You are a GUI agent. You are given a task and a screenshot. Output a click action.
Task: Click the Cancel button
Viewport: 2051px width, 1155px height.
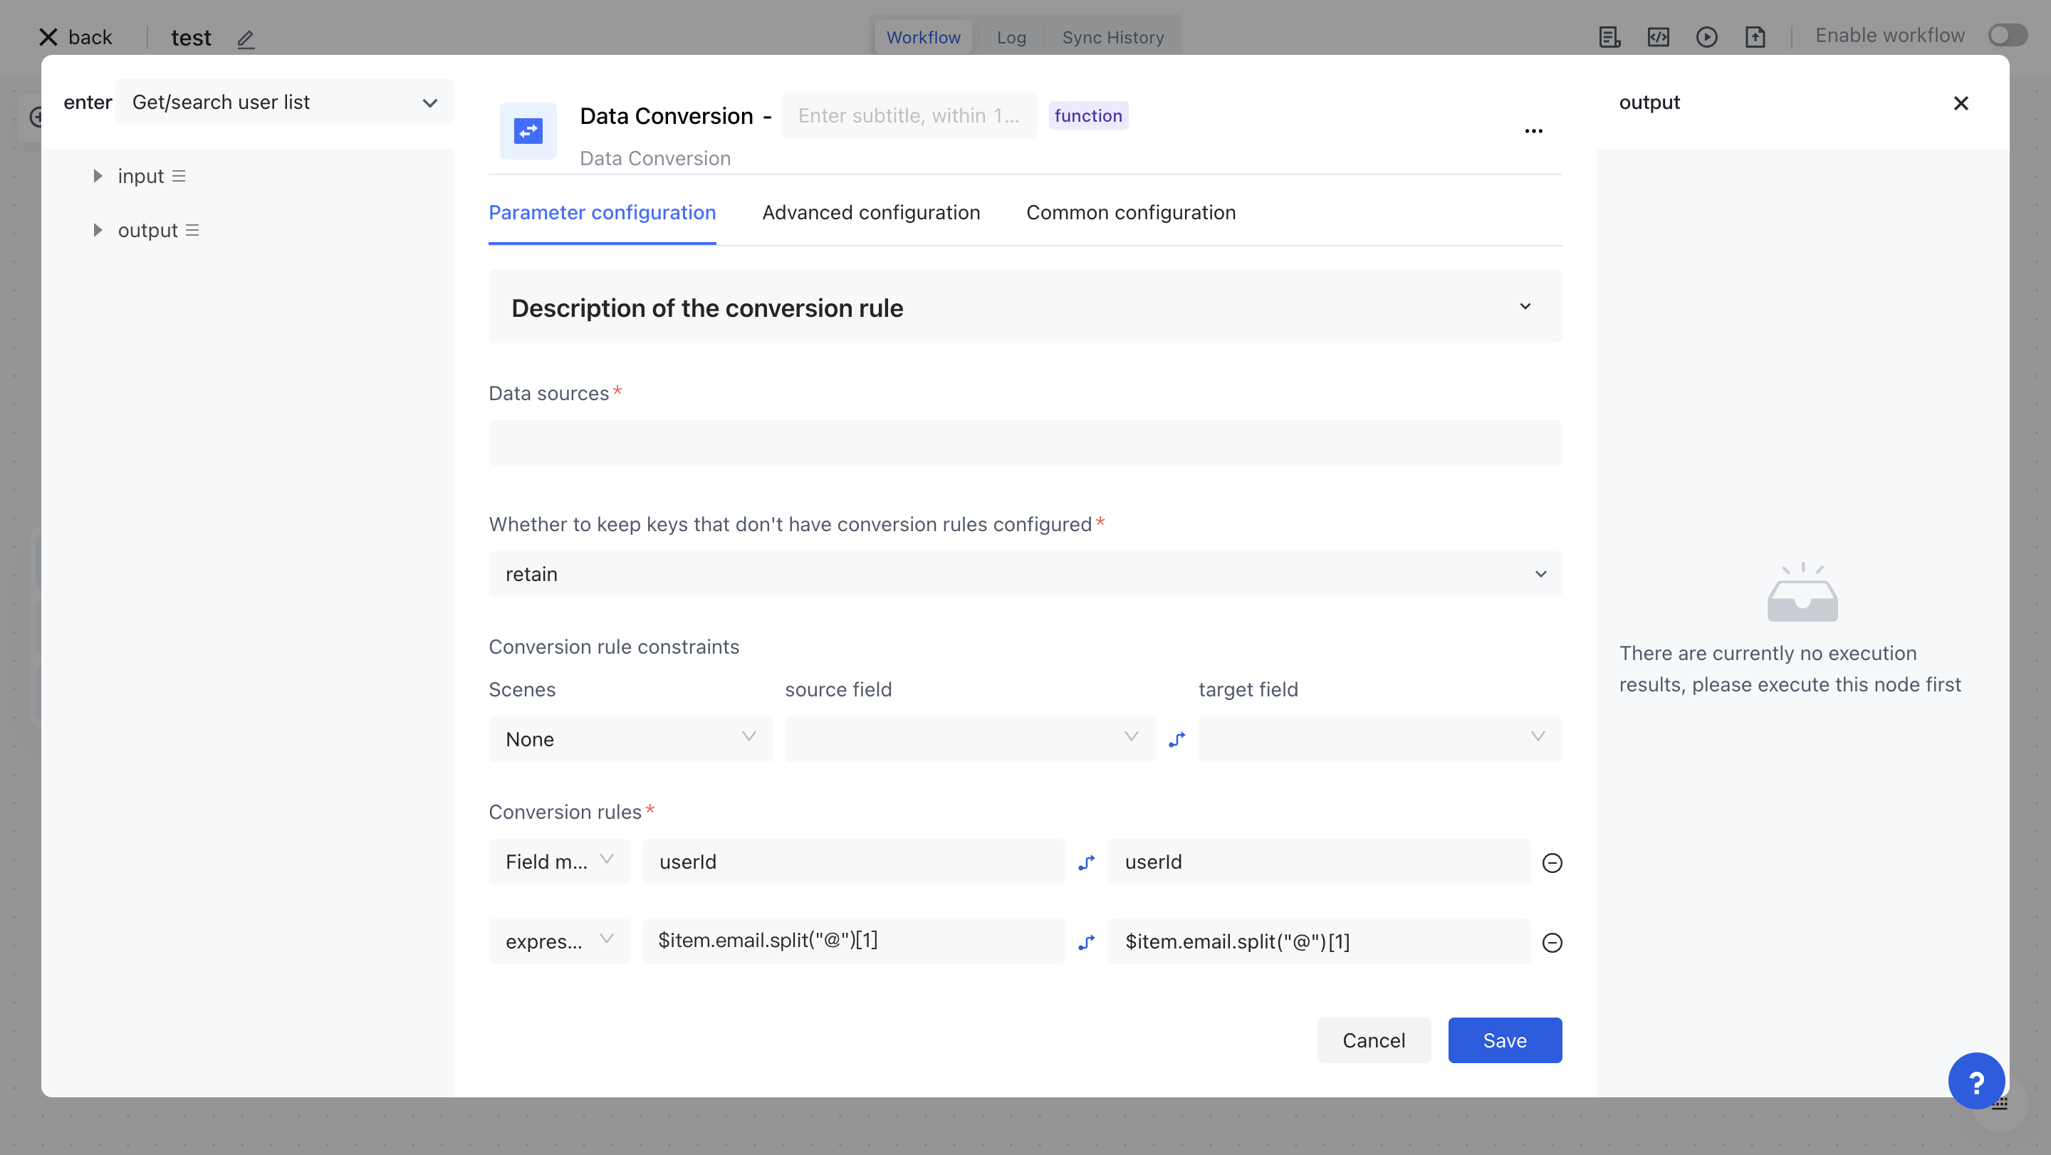pos(1374,1040)
